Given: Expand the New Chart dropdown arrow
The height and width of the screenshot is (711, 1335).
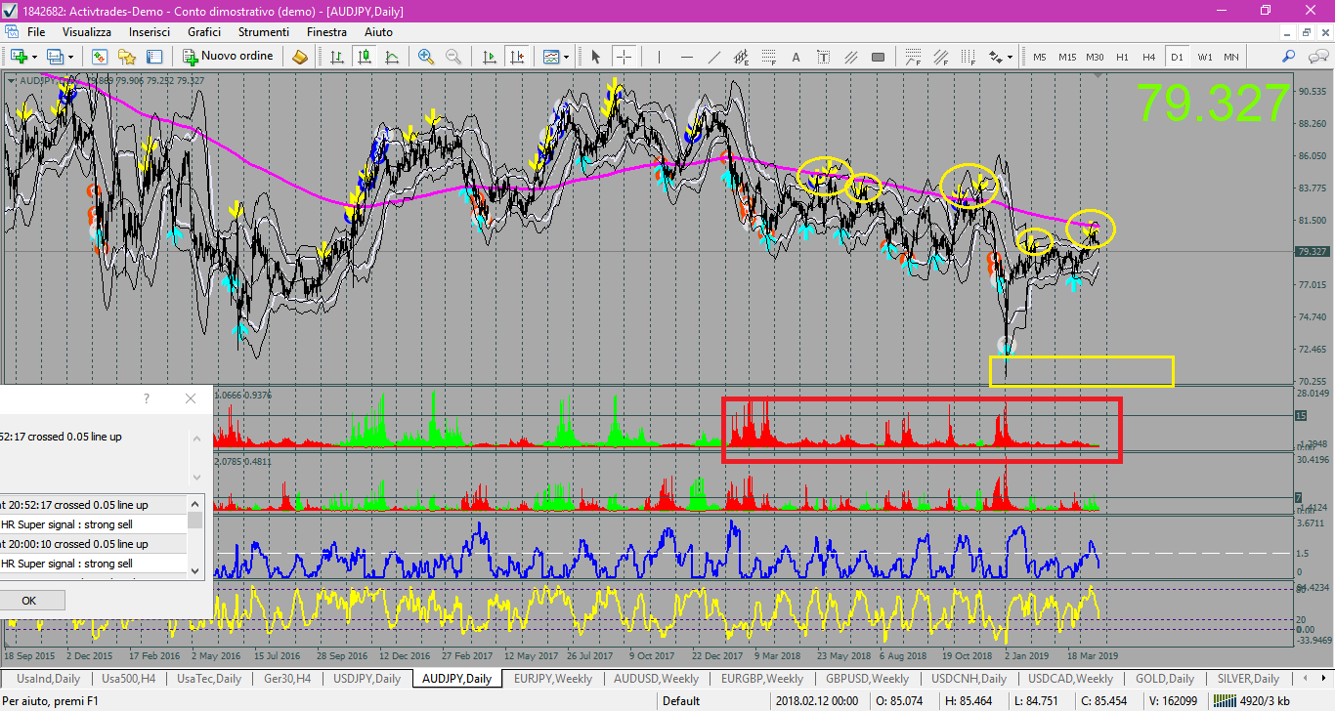Looking at the screenshot, I should (34, 57).
